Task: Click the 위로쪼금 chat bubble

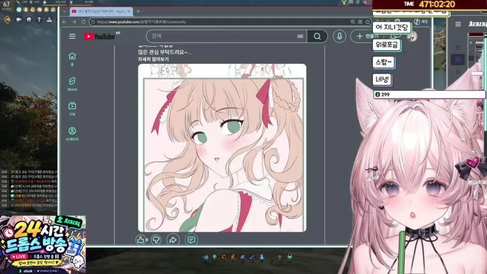Action: 387,45
